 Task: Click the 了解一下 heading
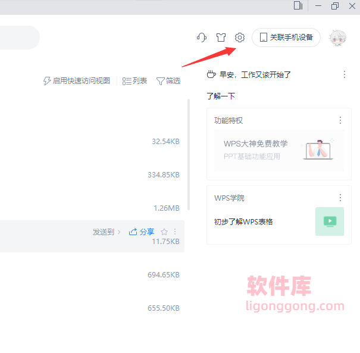click(221, 96)
